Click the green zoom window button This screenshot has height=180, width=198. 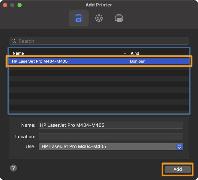[20, 5]
